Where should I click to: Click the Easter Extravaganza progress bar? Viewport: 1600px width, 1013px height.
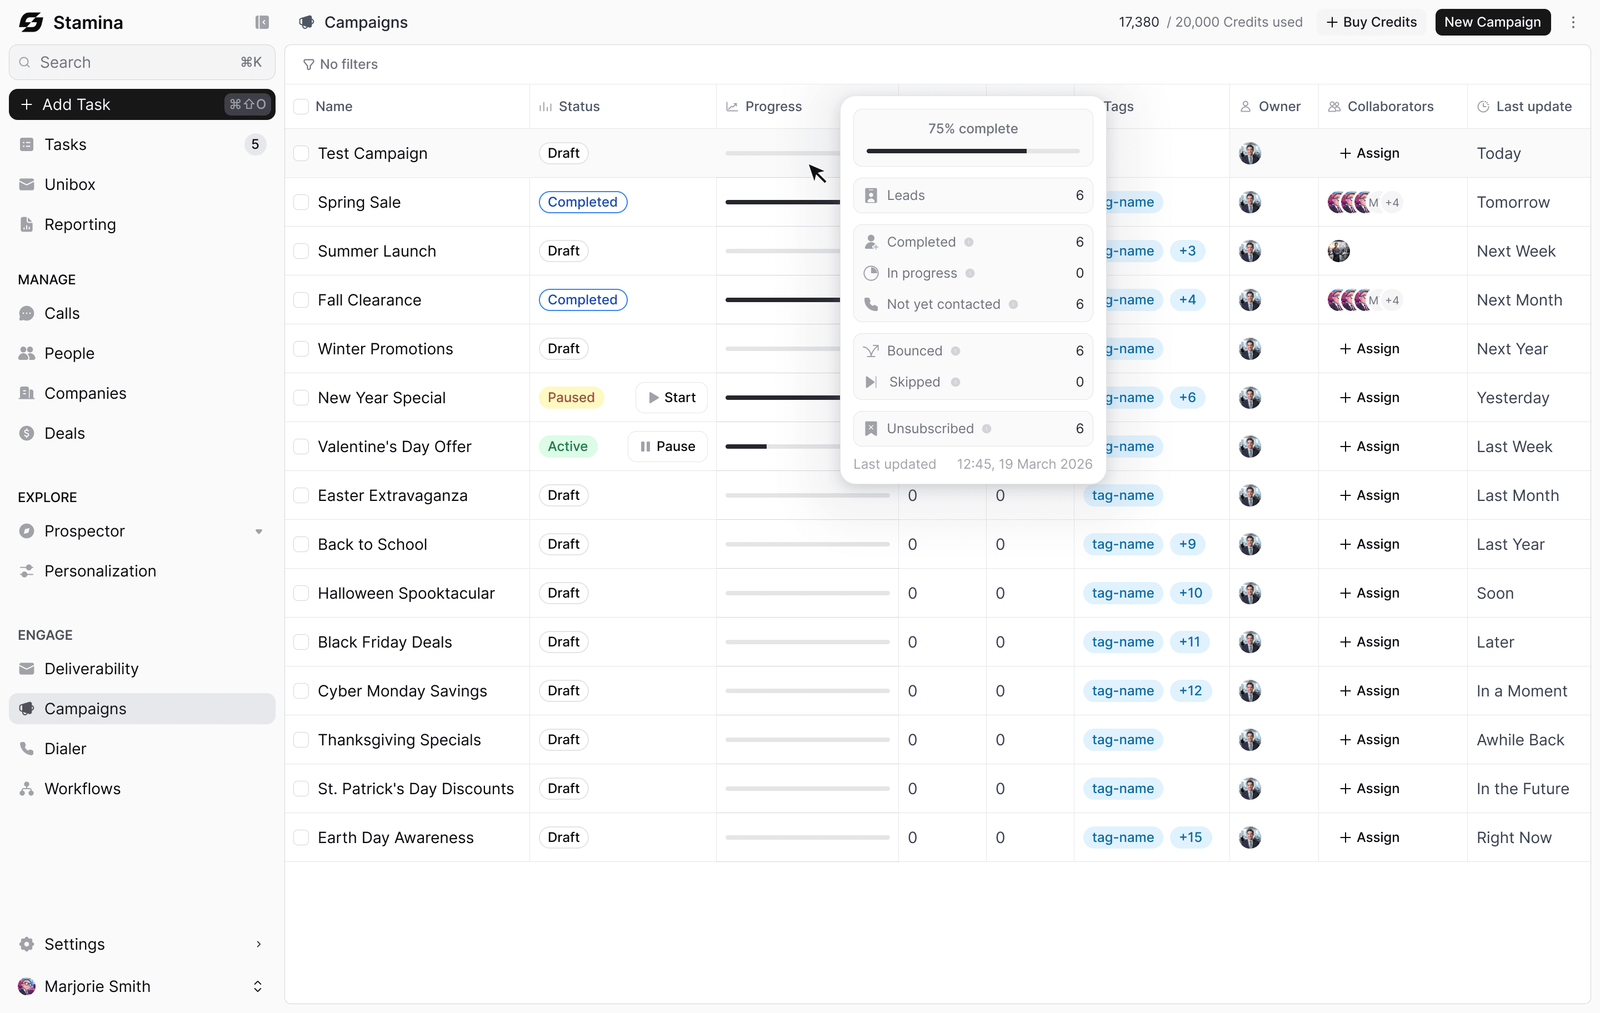pyautogui.click(x=807, y=495)
